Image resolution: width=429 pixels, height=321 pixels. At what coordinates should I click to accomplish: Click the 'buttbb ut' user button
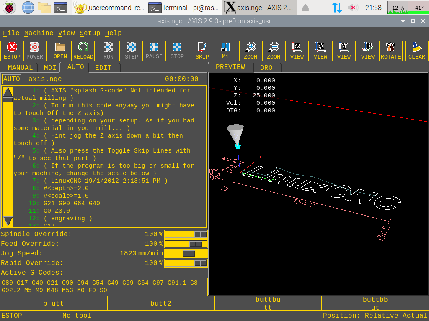(x=375, y=303)
